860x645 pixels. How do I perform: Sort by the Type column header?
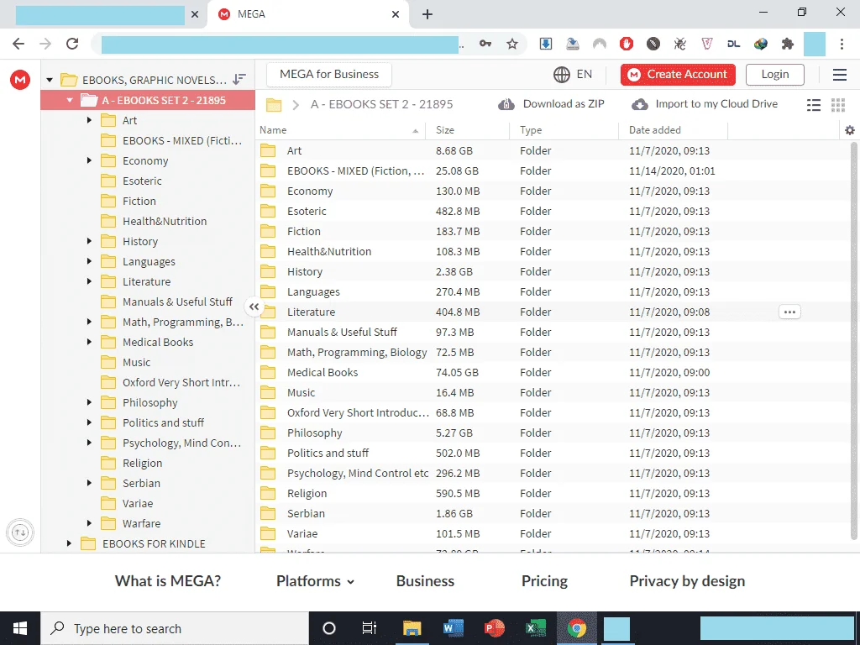531,130
